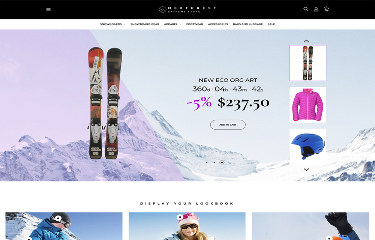
Task: Open the shopping cart icon
Action: tap(327, 9)
